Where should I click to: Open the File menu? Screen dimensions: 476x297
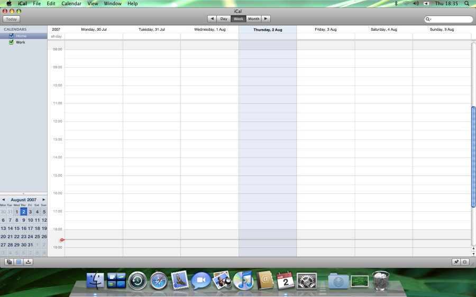click(36, 3)
